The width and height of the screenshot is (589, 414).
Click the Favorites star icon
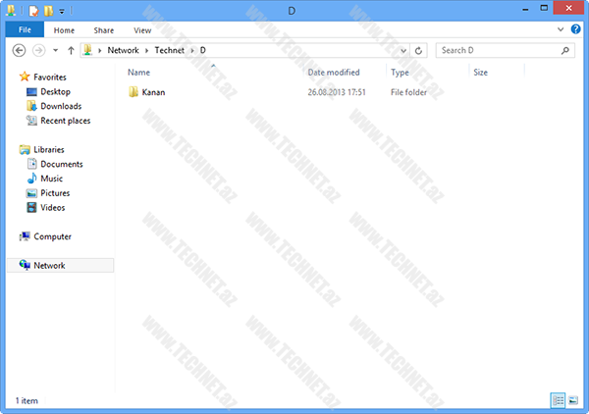coord(25,77)
